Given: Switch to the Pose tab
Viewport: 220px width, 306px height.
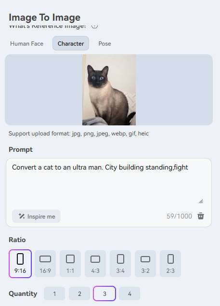Looking at the screenshot, I should coord(104,43).
